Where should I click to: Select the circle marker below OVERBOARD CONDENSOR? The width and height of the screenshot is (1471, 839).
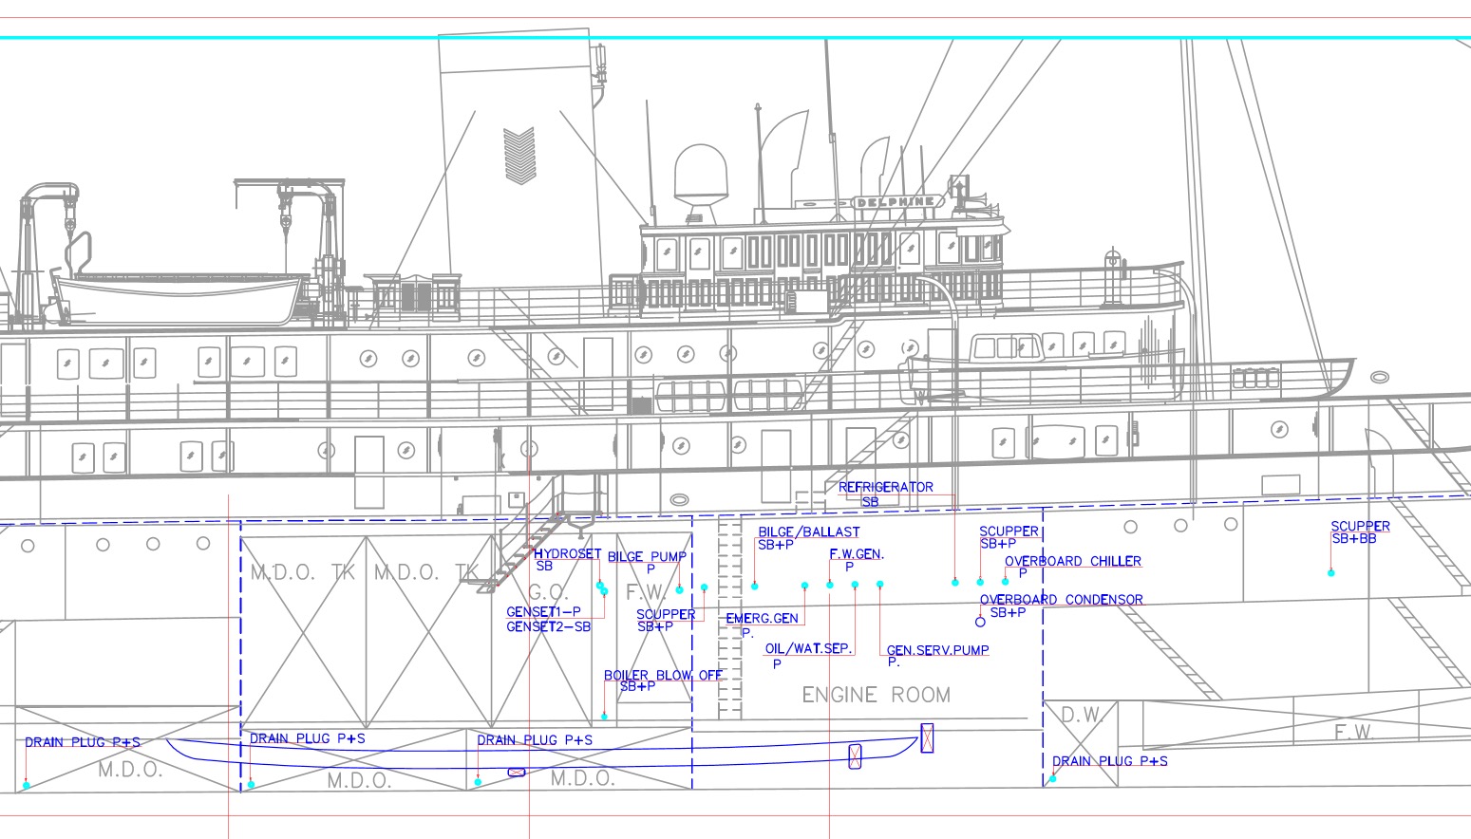pos(980,623)
